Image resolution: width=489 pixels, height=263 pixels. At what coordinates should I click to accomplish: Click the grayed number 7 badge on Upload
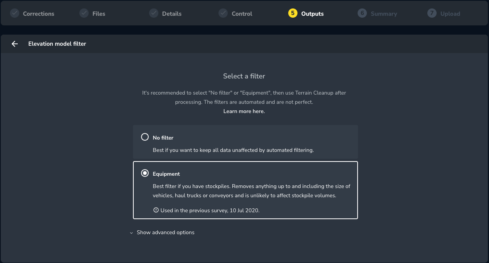tap(432, 13)
